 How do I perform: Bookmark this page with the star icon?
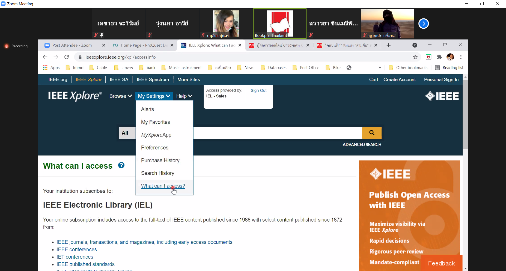coord(415,57)
